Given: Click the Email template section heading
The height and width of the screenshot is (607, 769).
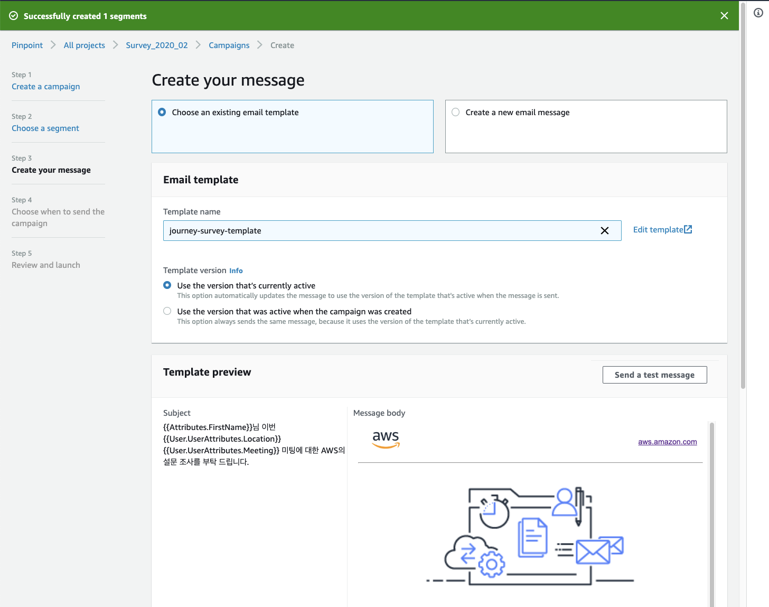Looking at the screenshot, I should tap(201, 180).
